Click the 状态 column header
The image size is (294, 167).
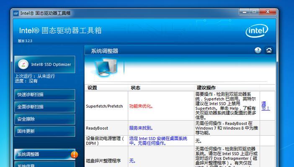pos(161,88)
